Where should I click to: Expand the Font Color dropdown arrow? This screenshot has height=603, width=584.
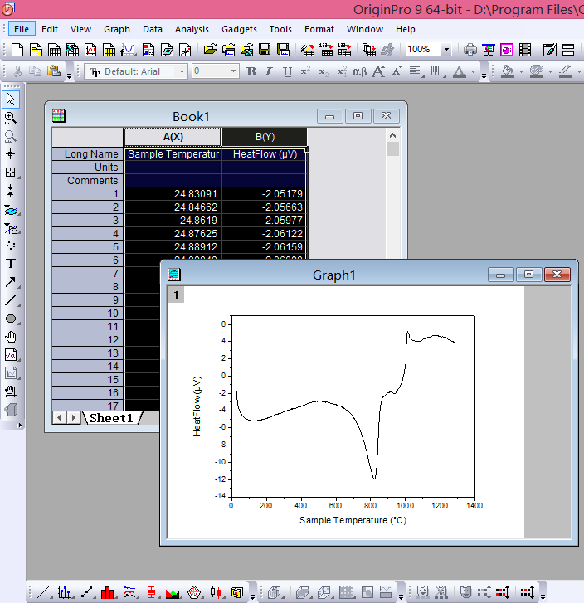pyautogui.click(x=473, y=71)
